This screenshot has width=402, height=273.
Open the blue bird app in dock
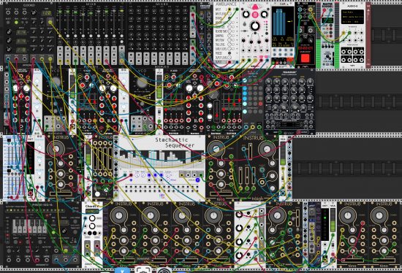pos(122,270)
